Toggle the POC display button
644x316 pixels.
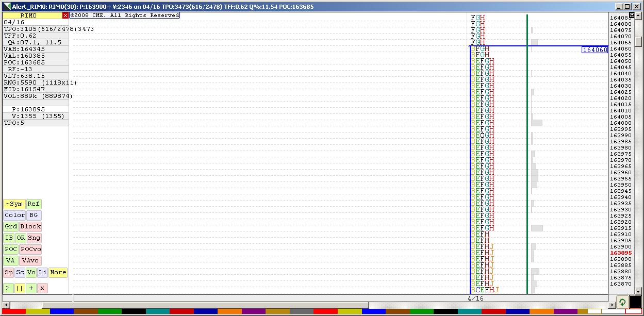10,250
